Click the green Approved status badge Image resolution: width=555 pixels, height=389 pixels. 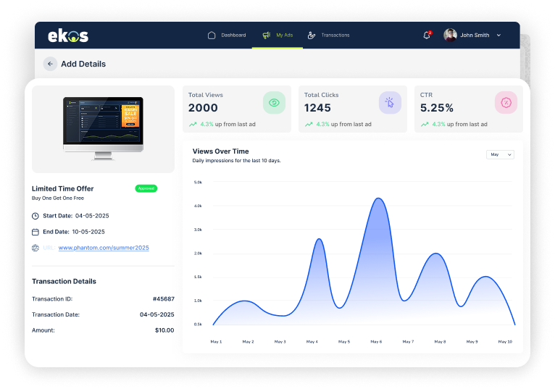146,188
